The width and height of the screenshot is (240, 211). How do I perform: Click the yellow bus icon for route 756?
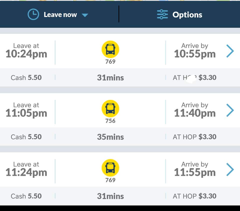[x=110, y=109]
